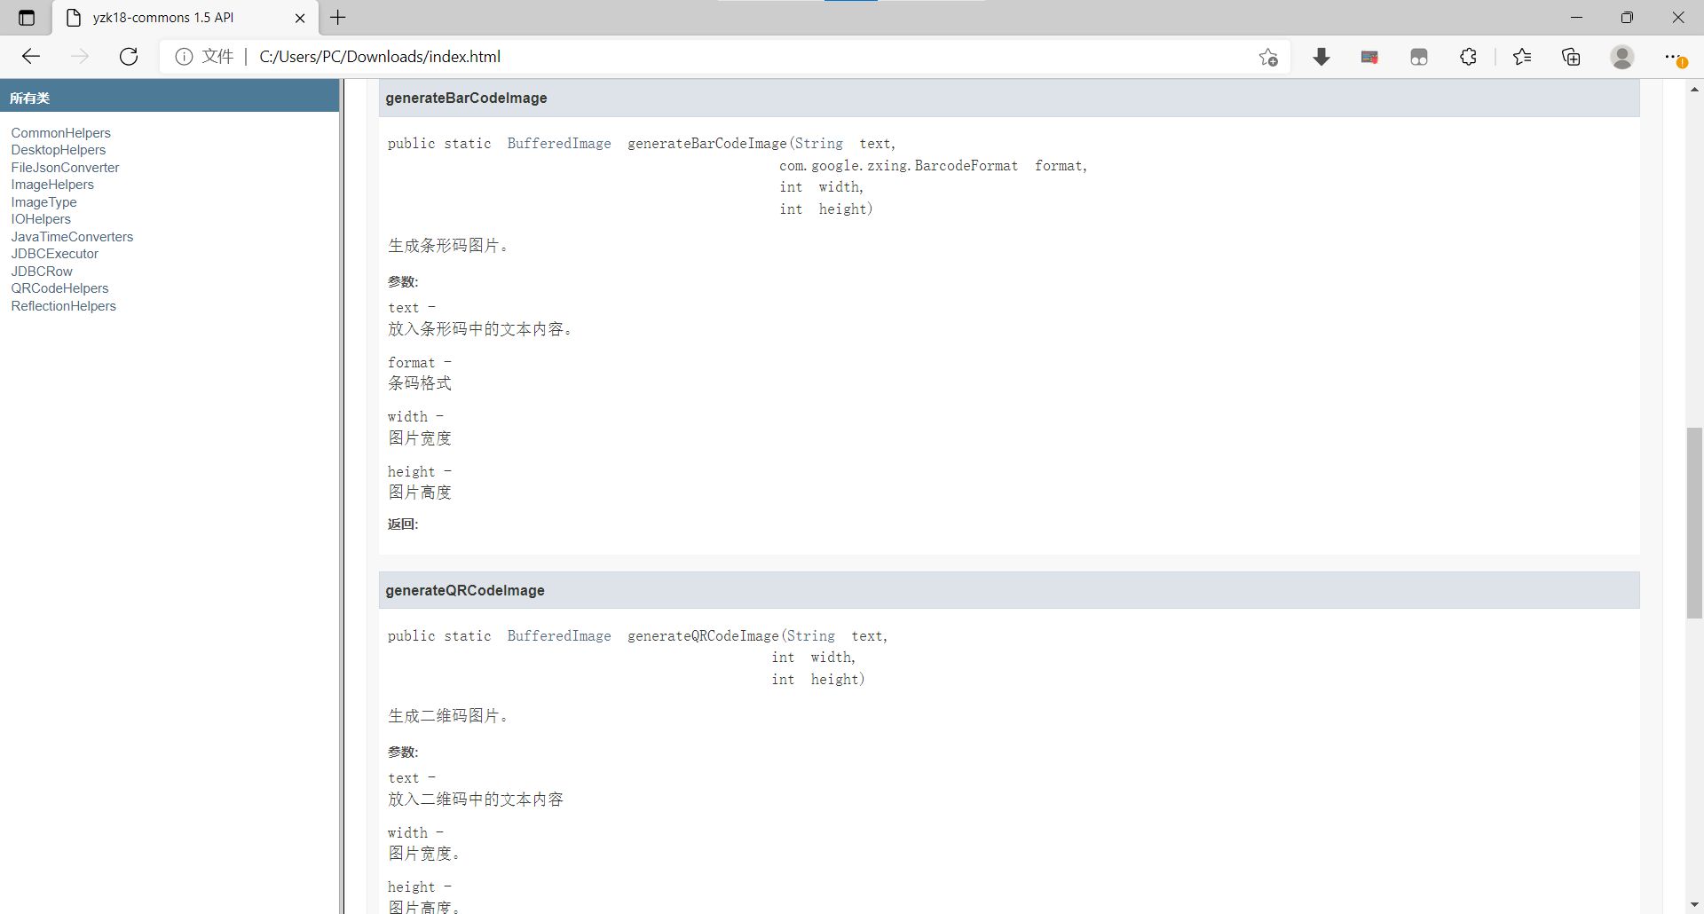Open the QRCodeHelpers class link
The width and height of the screenshot is (1704, 914).
[59, 288]
